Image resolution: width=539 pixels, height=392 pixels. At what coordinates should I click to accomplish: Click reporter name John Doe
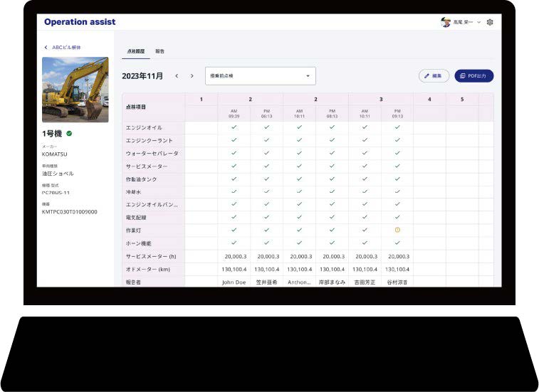click(234, 282)
